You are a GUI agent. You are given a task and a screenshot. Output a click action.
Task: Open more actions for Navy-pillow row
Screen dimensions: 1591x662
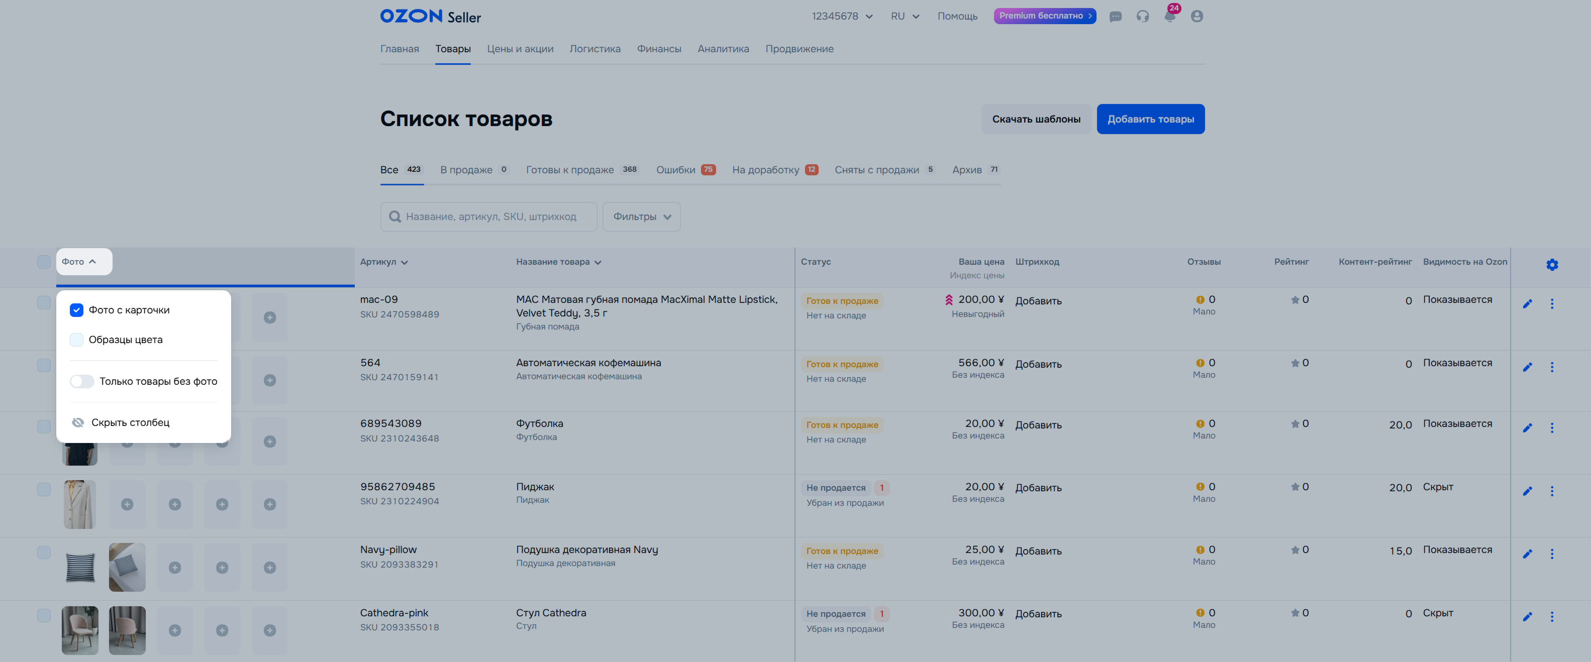click(x=1552, y=555)
